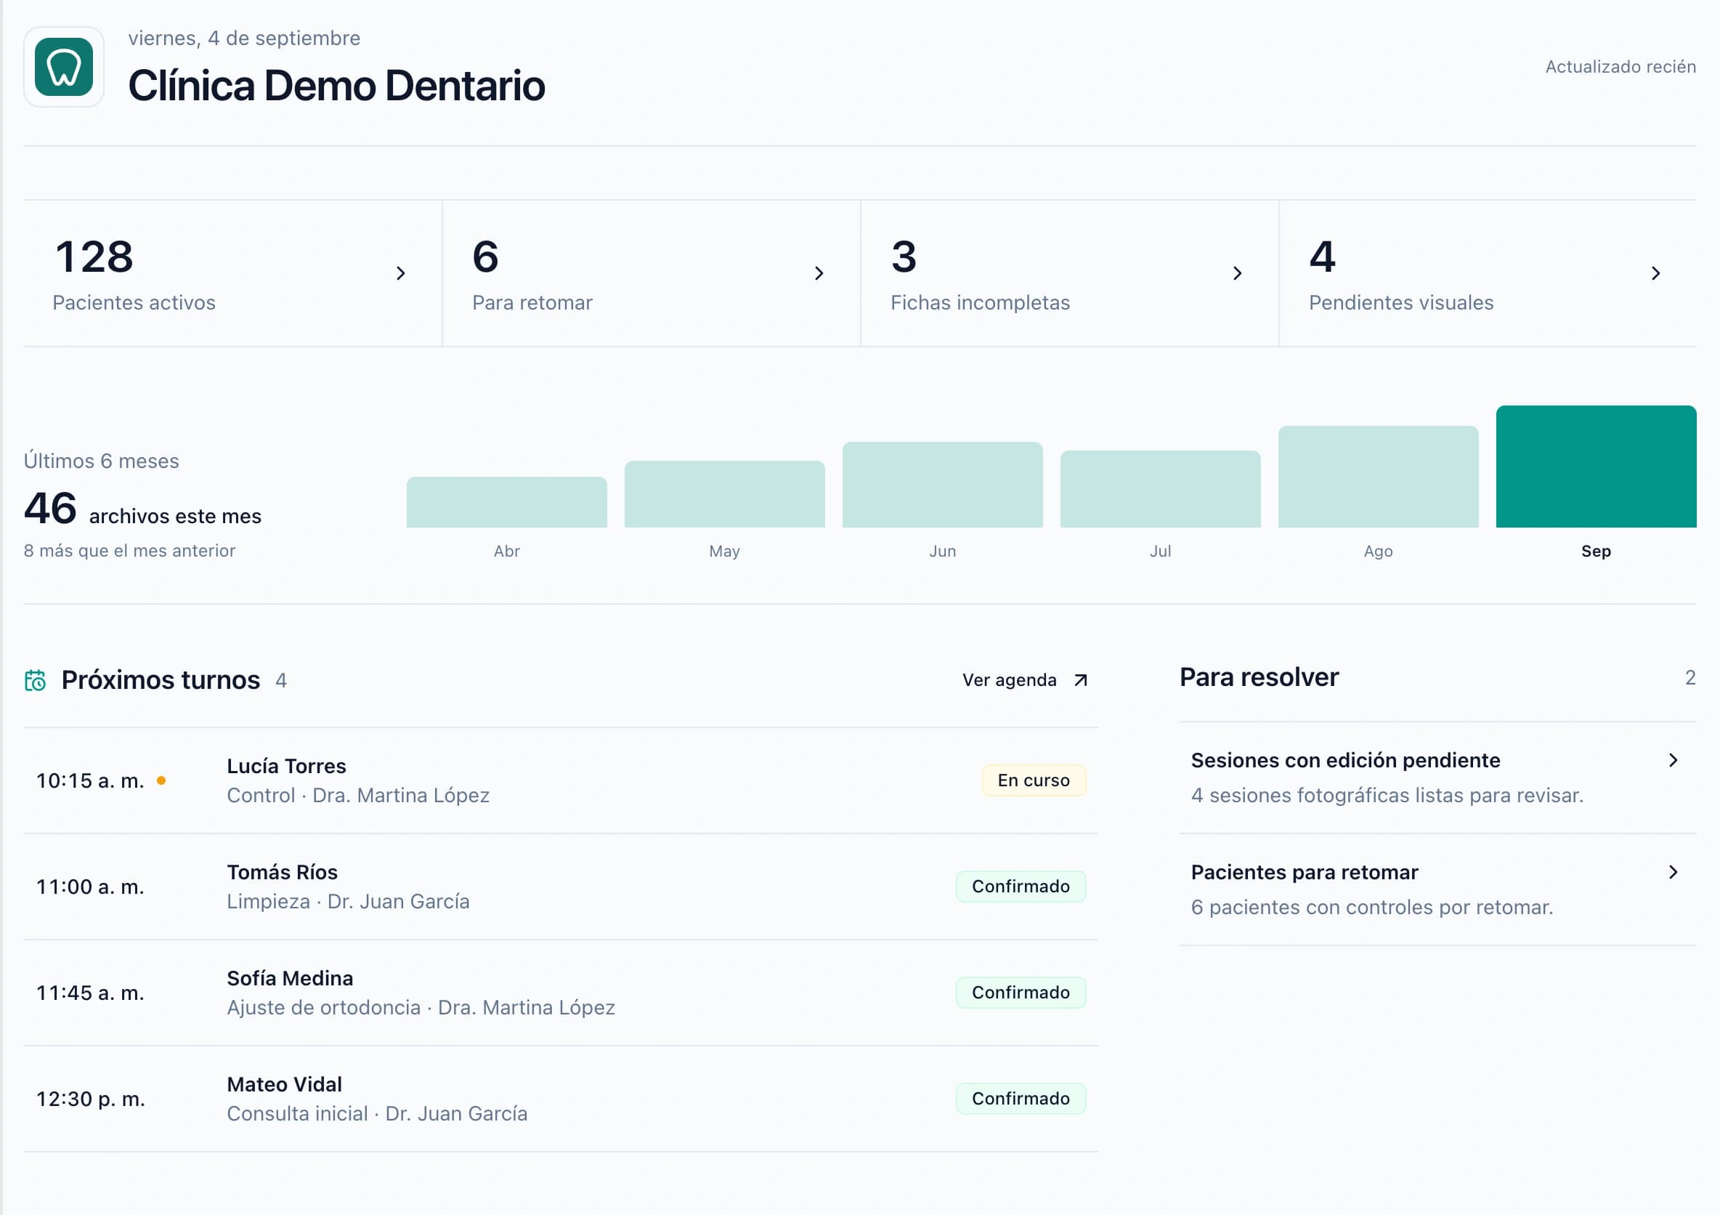This screenshot has width=1720, height=1215.
Task: Open Mateo Vidal appointment name
Action: 284,1085
